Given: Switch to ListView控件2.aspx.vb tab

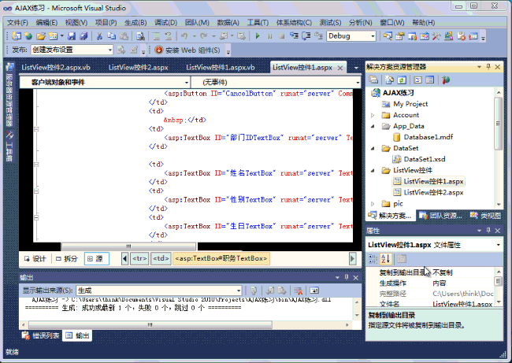Looking at the screenshot, I should (56, 68).
